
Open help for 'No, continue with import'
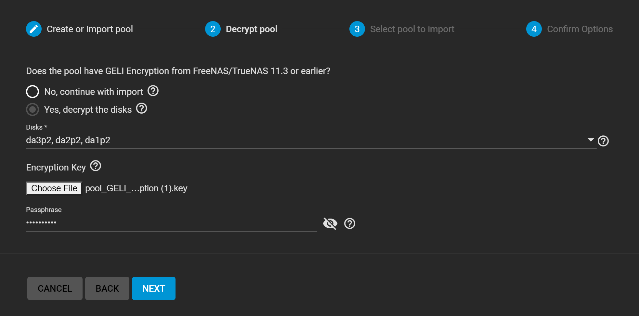point(153,91)
